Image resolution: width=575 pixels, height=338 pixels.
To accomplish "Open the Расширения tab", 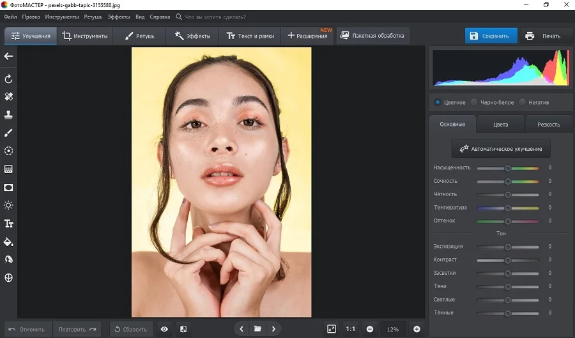I will tap(307, 36).
